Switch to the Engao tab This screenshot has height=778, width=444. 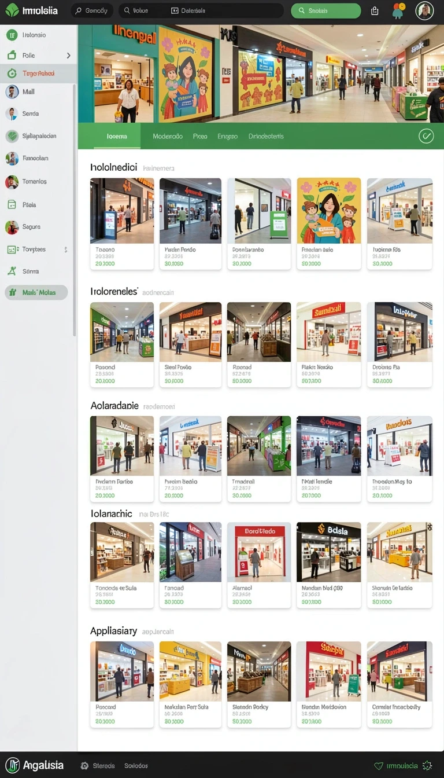[227, 137]
